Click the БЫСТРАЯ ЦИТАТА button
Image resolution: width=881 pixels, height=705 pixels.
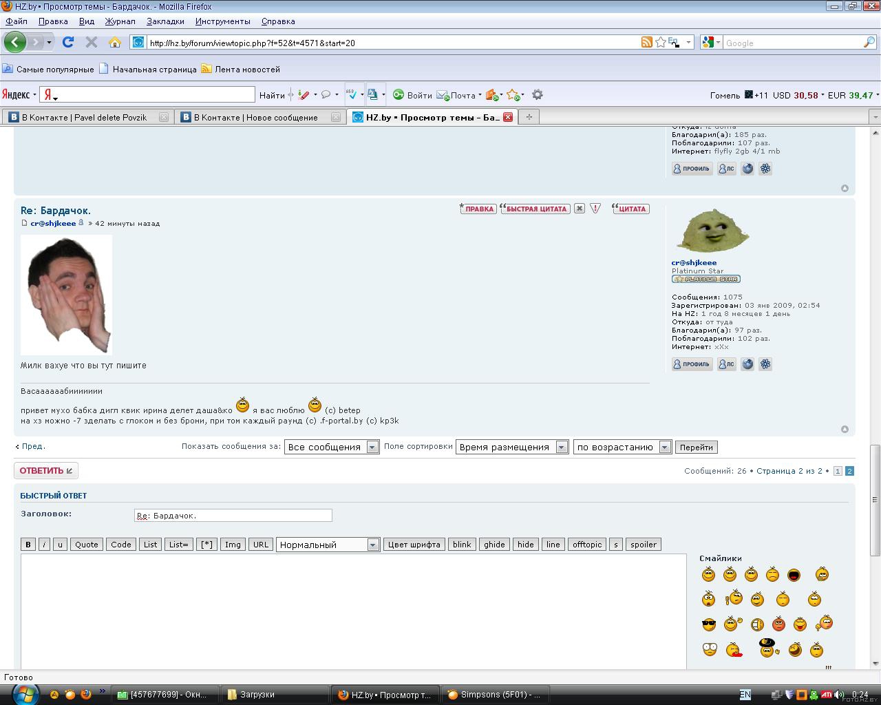coord(535,209)
